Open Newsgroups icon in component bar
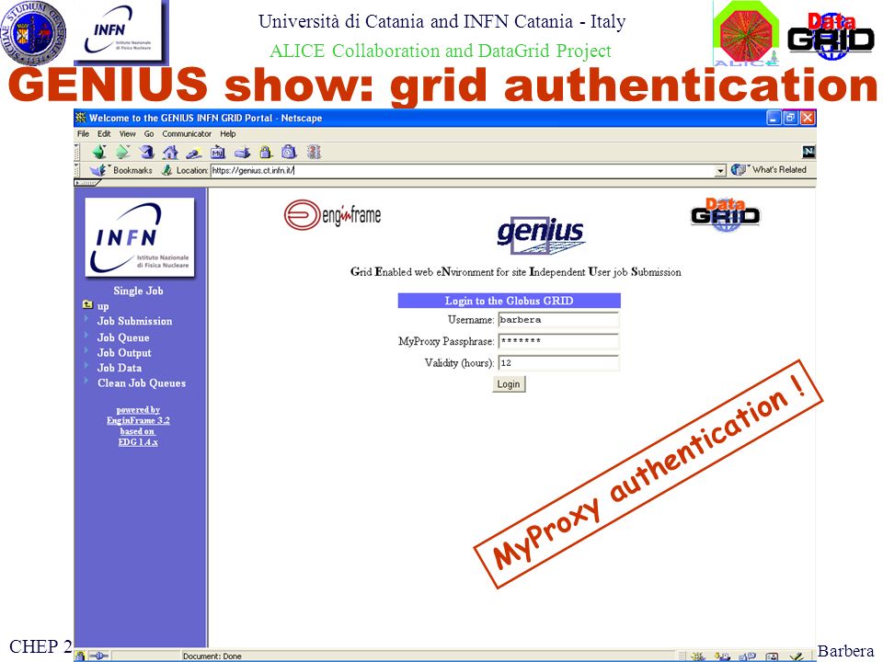 (x=747, y=656)
